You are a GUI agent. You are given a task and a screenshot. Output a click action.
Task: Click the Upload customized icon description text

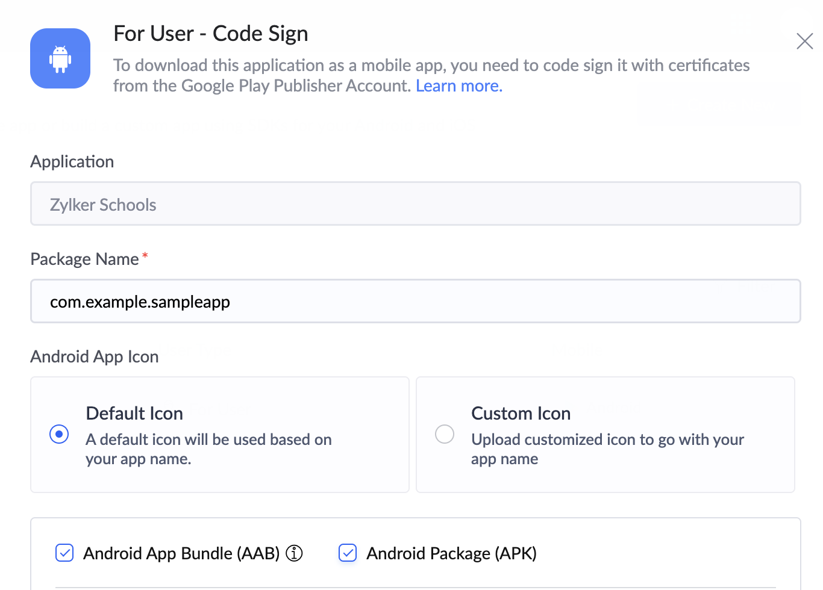pyautogui.click(x=607, y=449)
